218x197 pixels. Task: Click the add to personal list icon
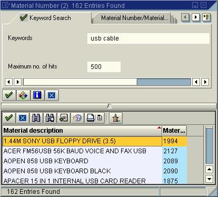pyautogui.click(x=64, y=118)
